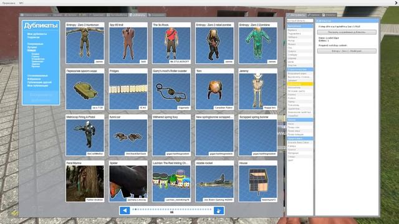Open Мои дубликаты in the sidebar
Screen dimensions: 399x224
pos(37,34)
